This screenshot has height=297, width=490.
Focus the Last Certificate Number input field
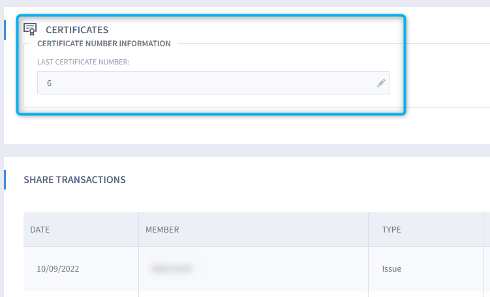pyautogui.click(x=213, y=83)
